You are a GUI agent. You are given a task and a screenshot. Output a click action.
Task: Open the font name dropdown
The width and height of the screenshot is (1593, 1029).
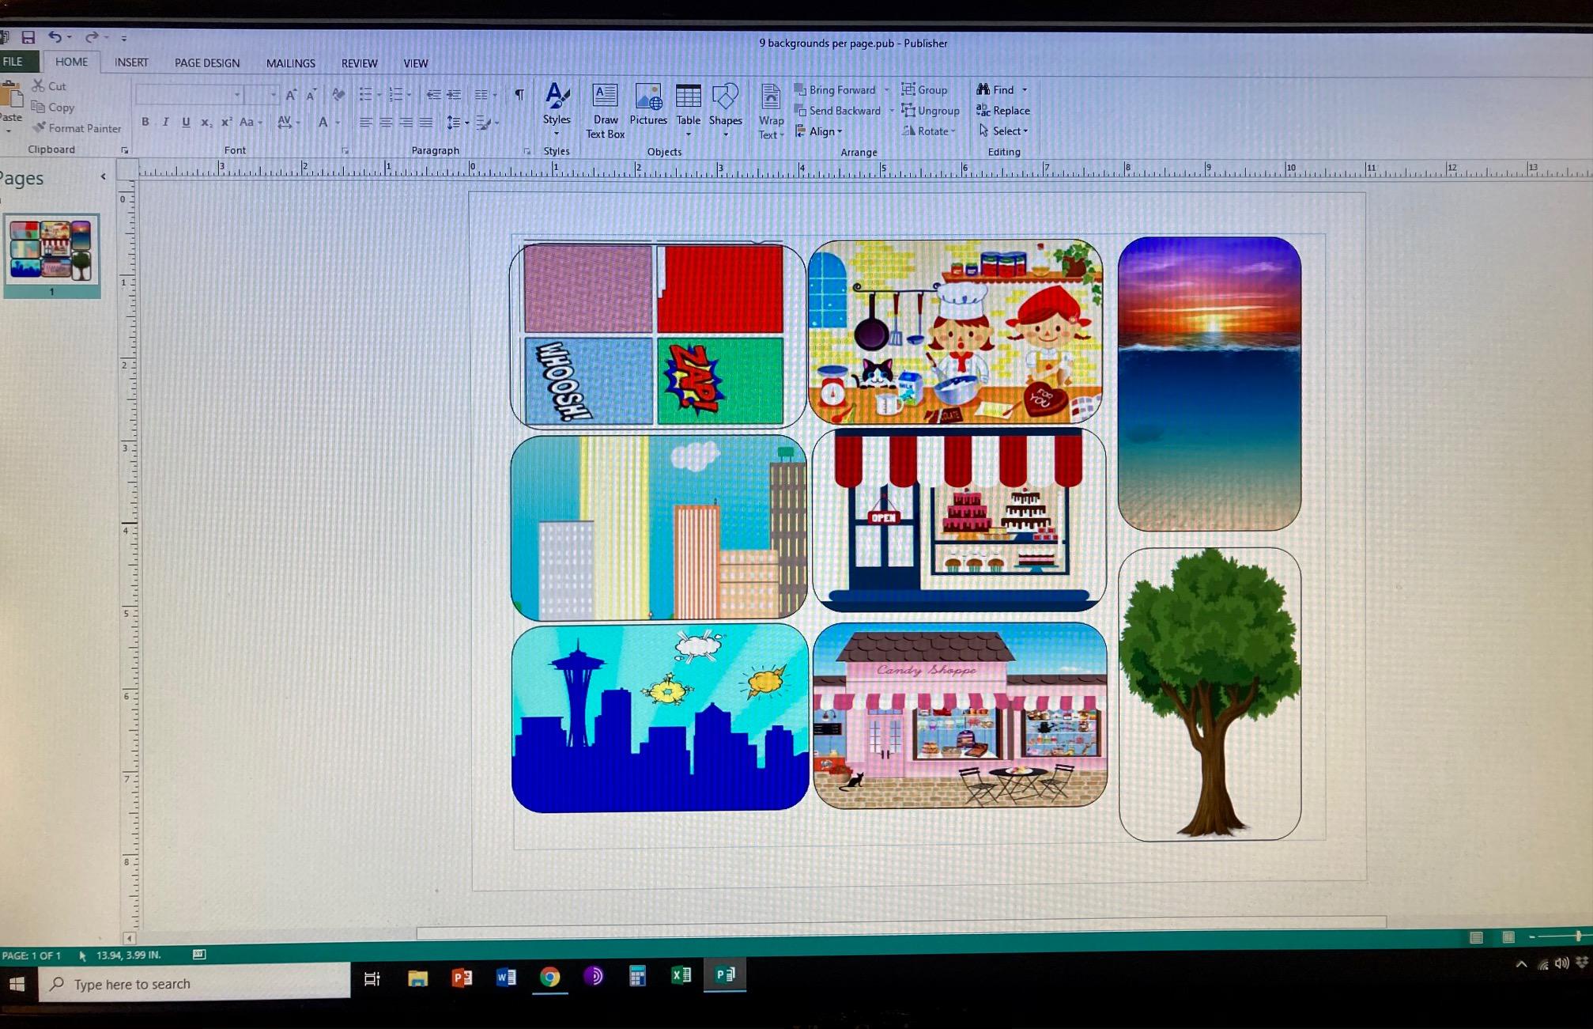pyautogui.click(x=236, y=95)
